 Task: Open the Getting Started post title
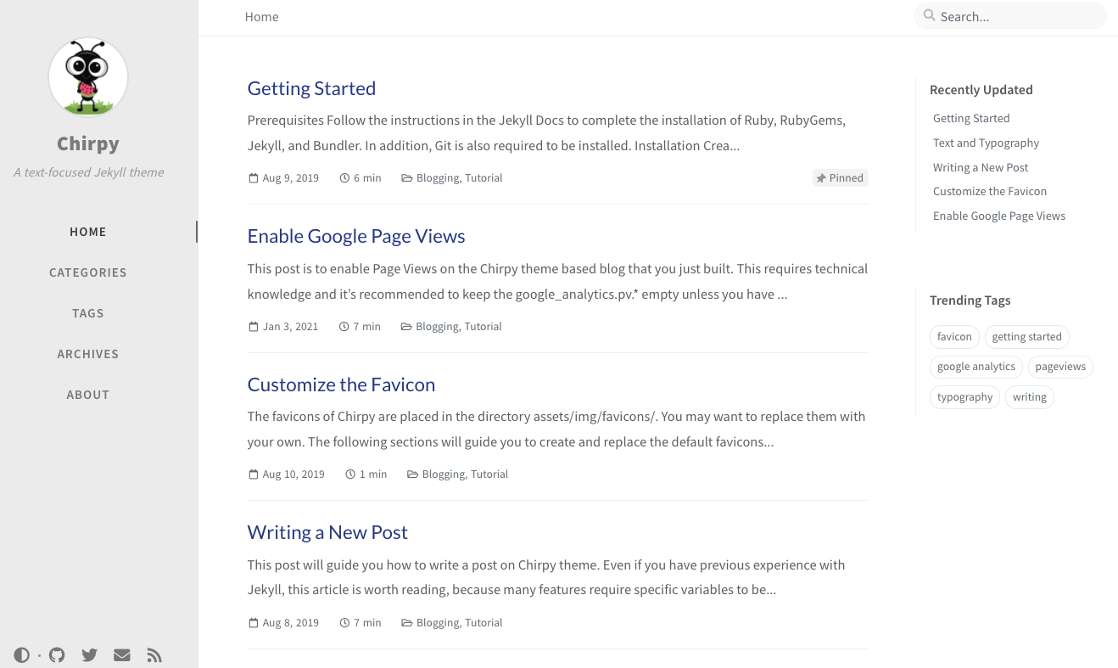311,88
